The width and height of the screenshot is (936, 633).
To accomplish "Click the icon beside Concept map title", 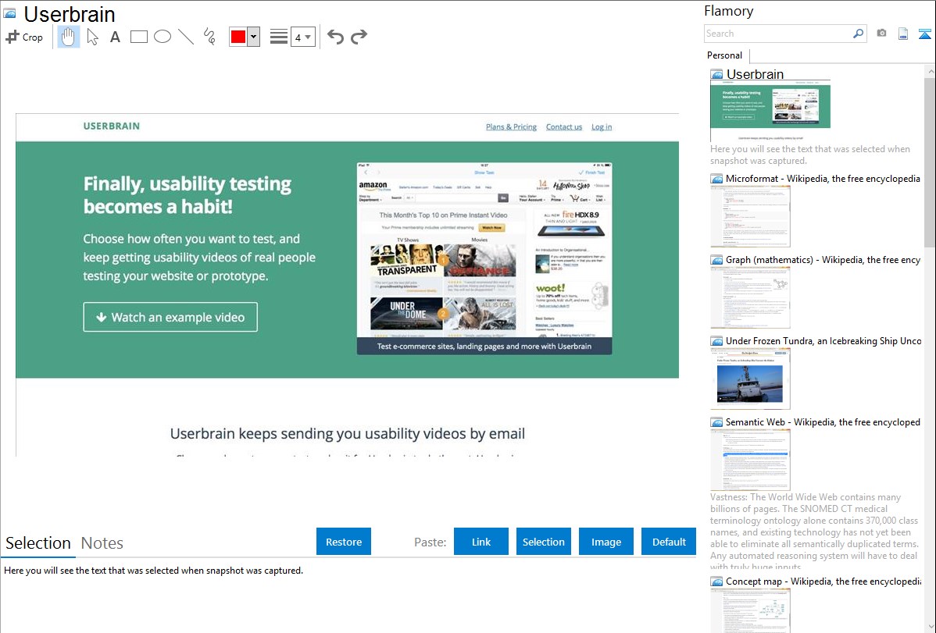I will [x=716, y=581].
